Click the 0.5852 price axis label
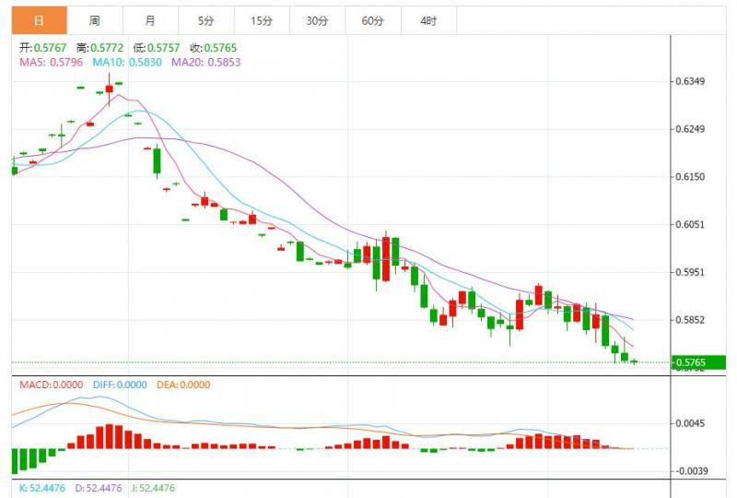Screen dimensions: 737x498 (690, 320)
